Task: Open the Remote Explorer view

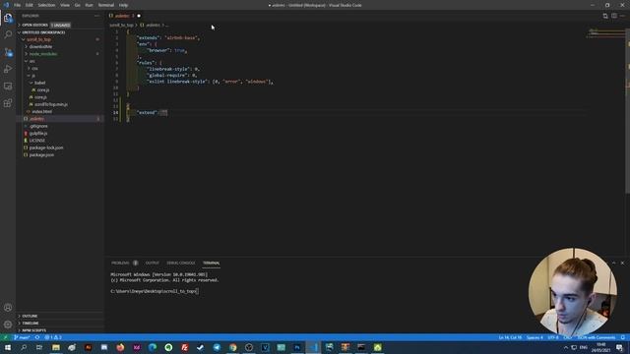Action: pyautogui.click(x=8, y=87)
